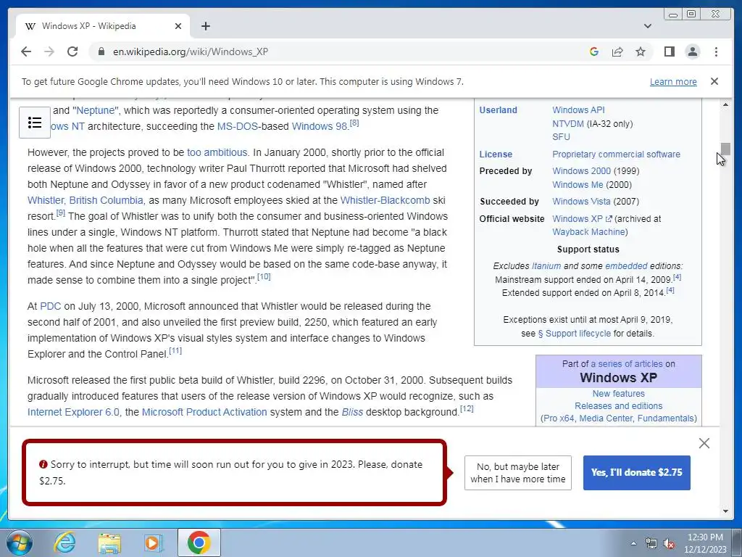This screenshot has height=557, width=742.
Task: Follow the Whistler, British Columbia link
Action: (86, 200)
